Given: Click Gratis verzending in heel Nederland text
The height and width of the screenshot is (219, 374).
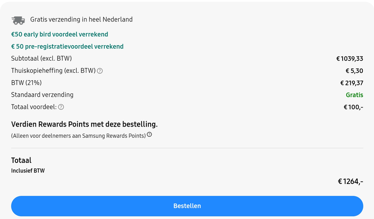Looking at the screenshot, I should point(81,20).
